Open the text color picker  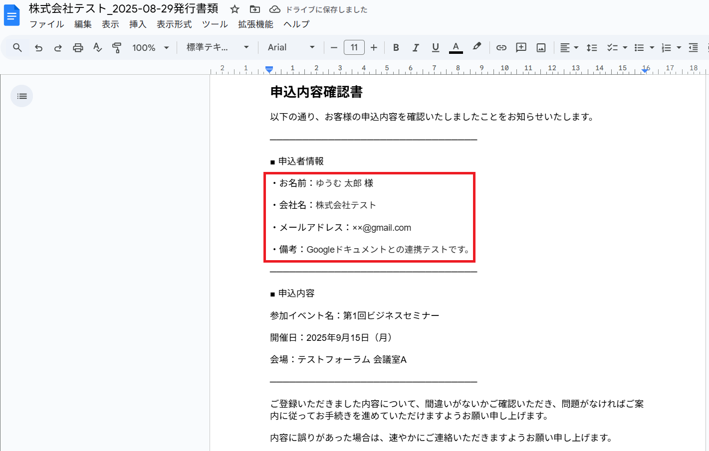456,47
